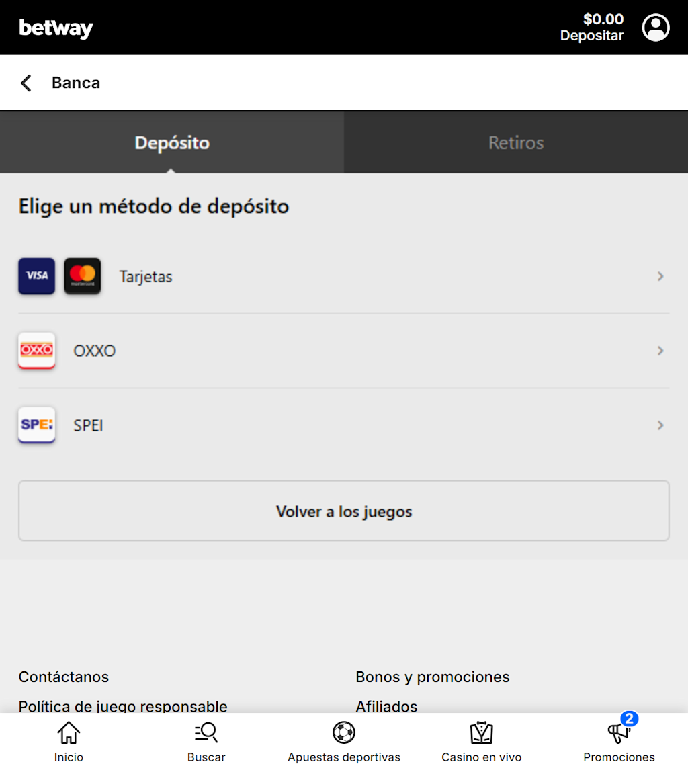The height and width of the screenshot is (768, 688).
Task: Open the account profile icon
Action: [x=655, y=28]
